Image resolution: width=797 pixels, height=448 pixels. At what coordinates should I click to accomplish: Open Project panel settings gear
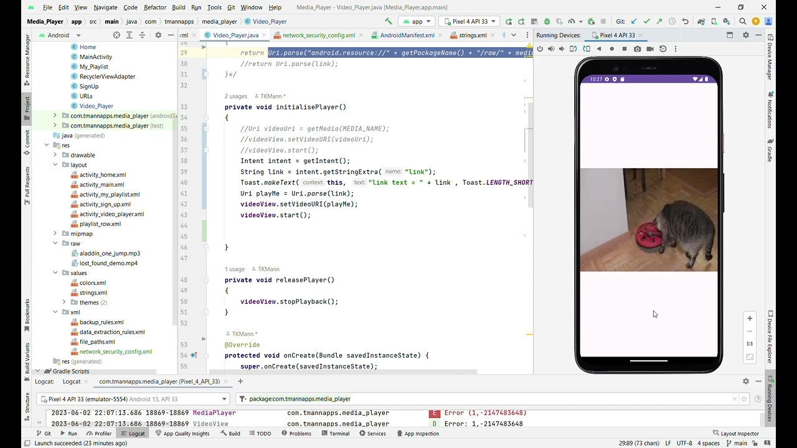(x=158, y=35)
